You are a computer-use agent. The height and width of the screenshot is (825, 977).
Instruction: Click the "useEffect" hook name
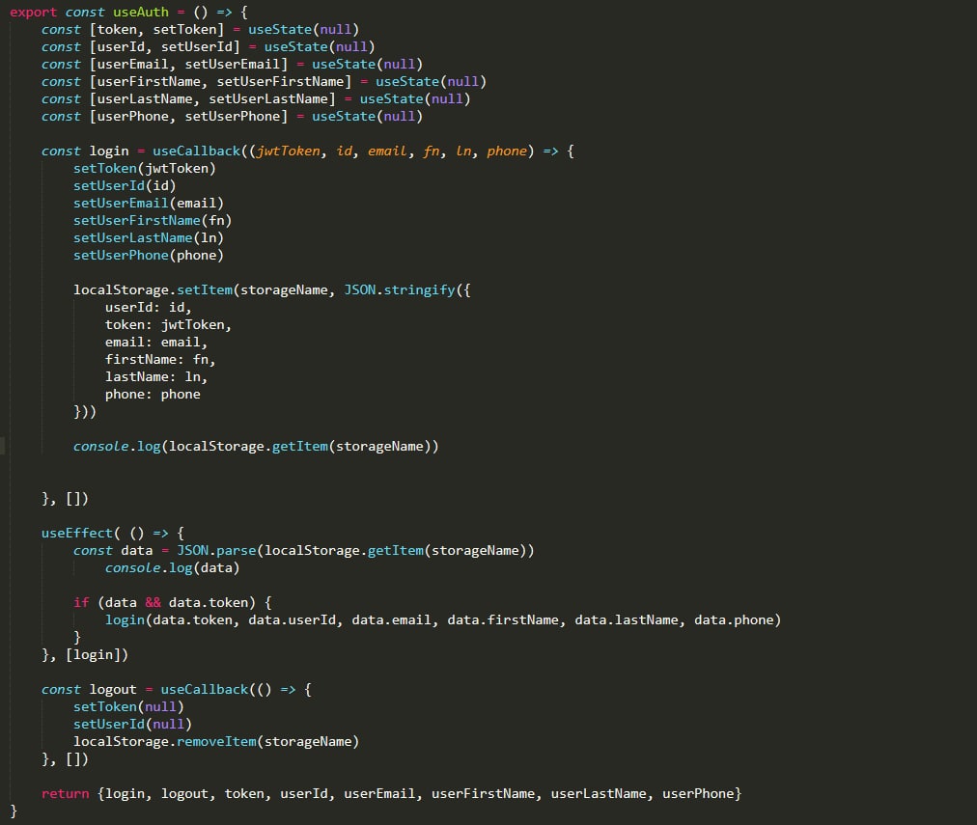point(76,534)
